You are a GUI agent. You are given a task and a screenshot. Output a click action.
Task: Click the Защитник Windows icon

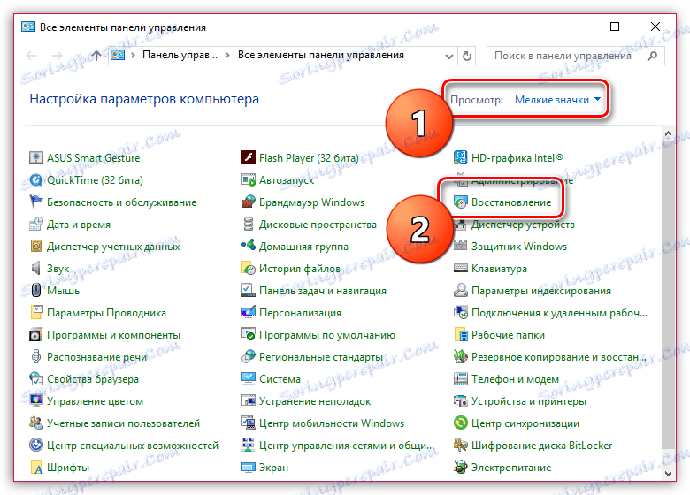460,247
